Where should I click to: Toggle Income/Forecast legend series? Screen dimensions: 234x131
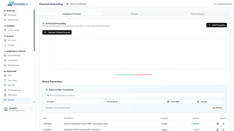pyautogui.click(x=124, y=75)
